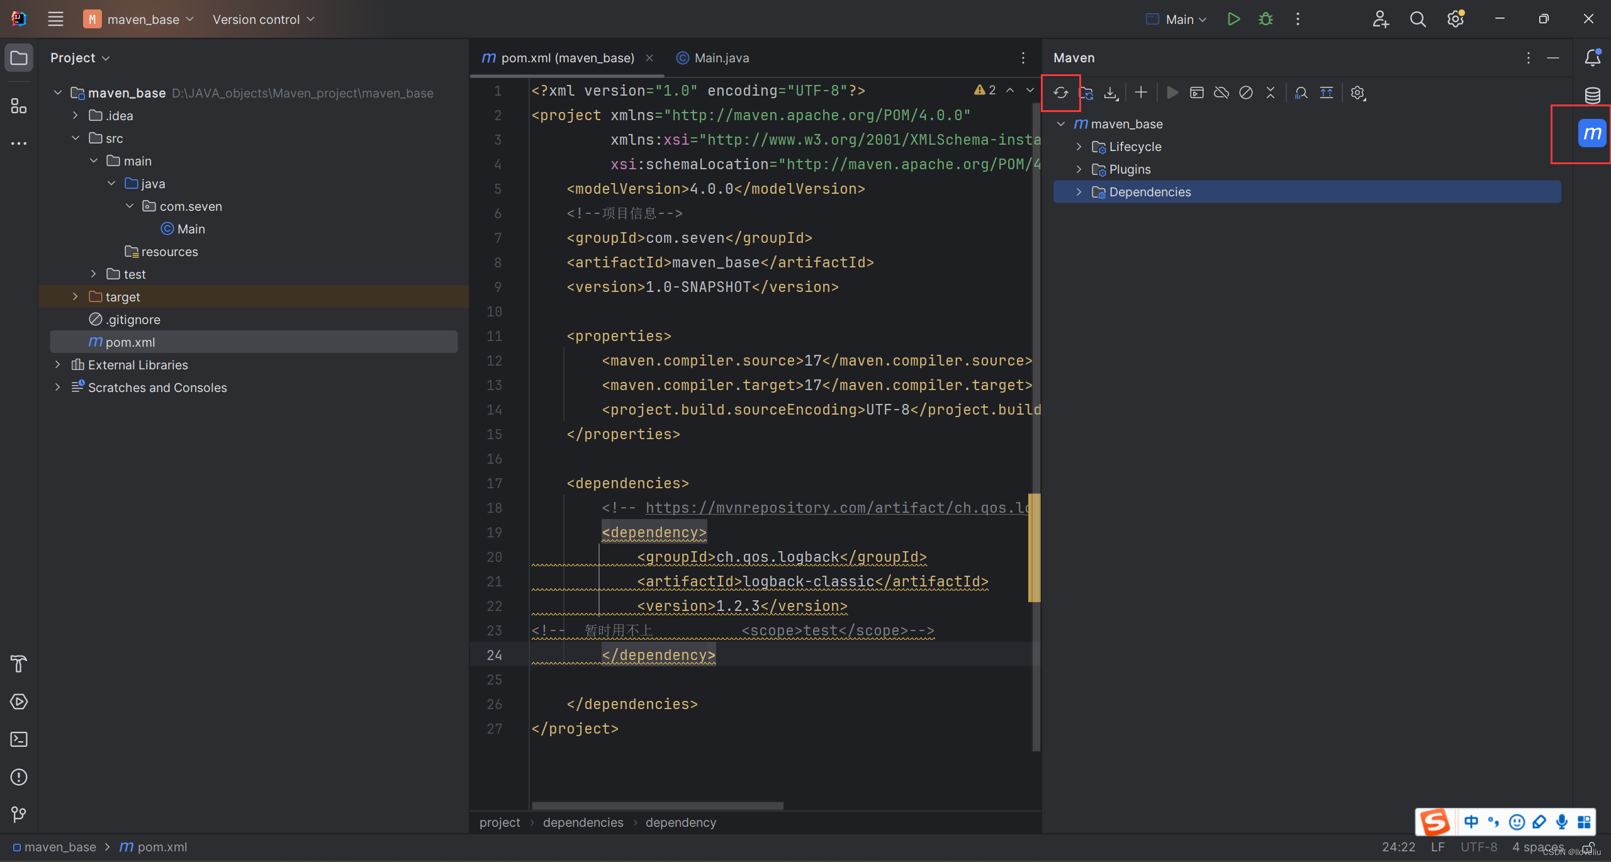1611x862 pixels.
Task: Open Maven settings gear in Maven toolbar
Action: click(1358, 93)
